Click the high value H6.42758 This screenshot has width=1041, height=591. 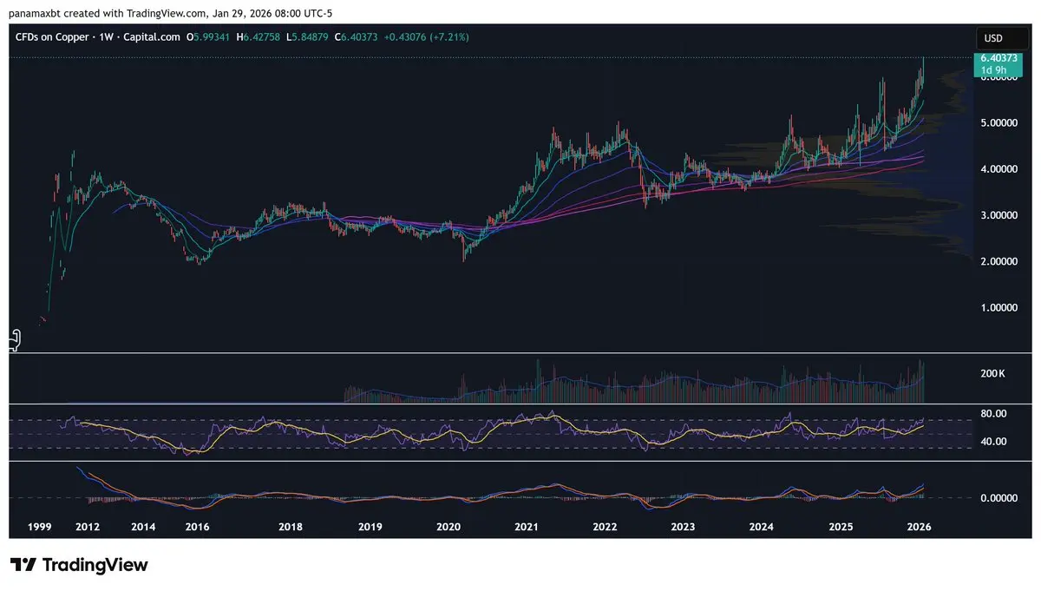(x=258, y=37)
